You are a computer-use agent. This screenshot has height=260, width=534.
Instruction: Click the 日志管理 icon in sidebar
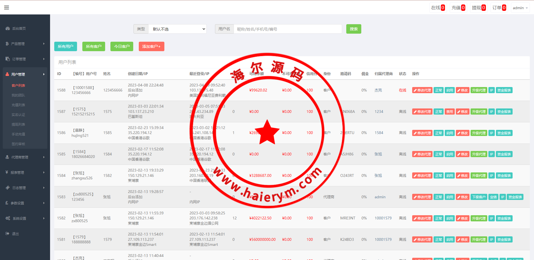click(8, 188)
